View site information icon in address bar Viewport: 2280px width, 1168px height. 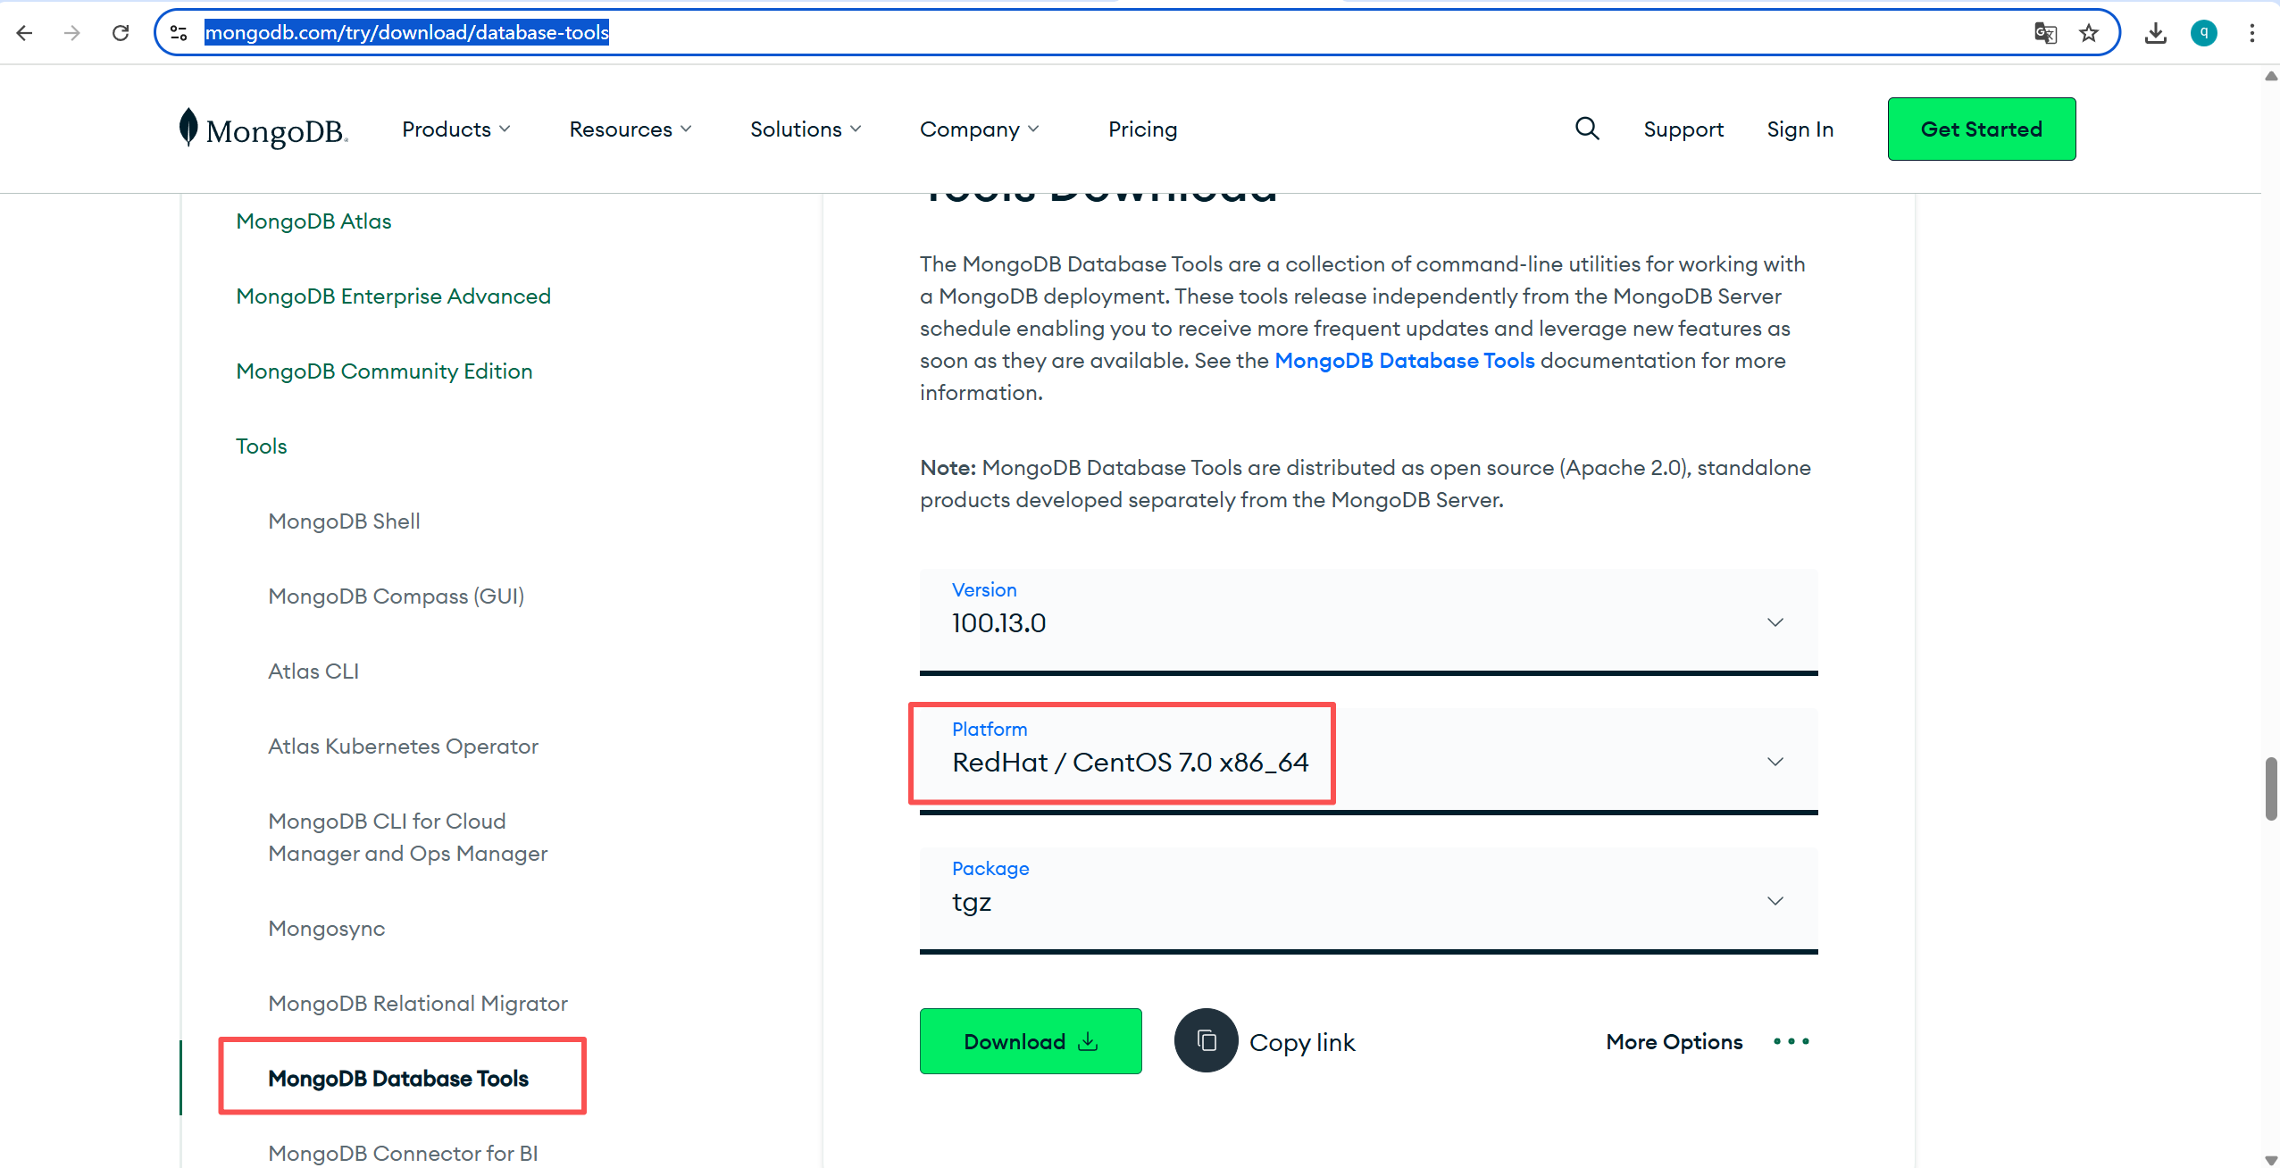[x=179, y=33]
